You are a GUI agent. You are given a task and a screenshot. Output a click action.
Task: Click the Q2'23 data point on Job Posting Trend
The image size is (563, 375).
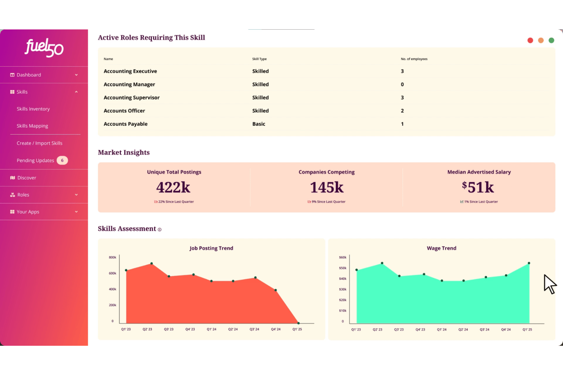[152, 263]
